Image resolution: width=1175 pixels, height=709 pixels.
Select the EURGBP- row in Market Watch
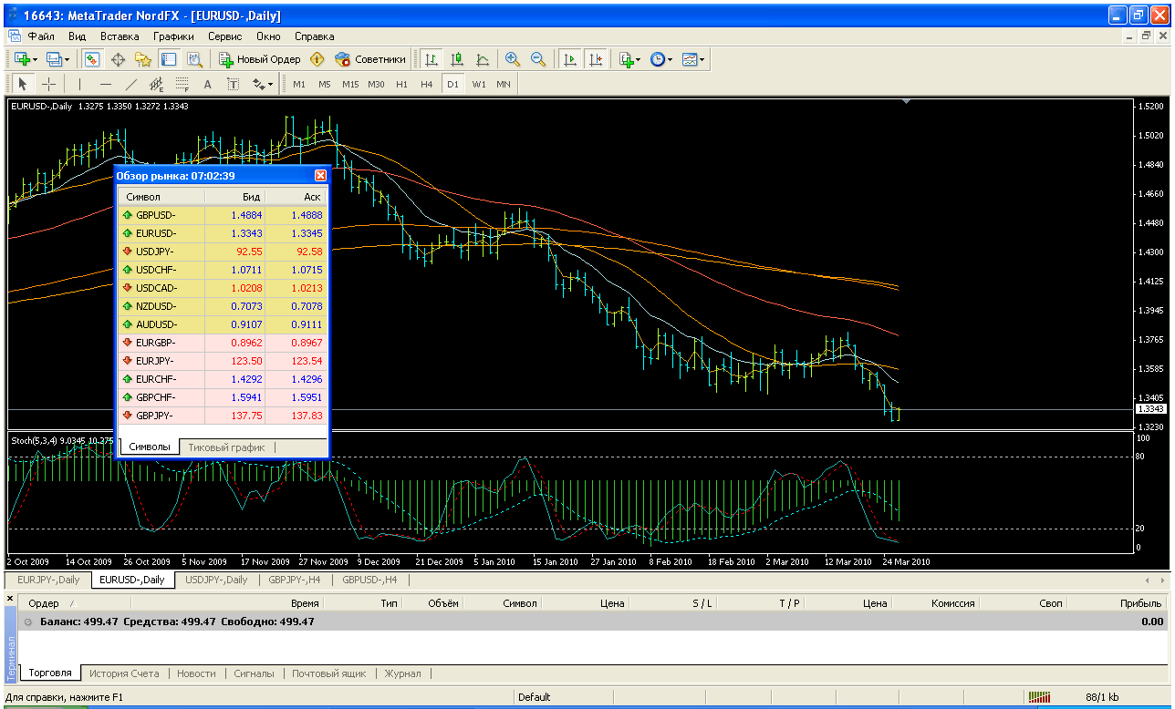coord(223,343)
